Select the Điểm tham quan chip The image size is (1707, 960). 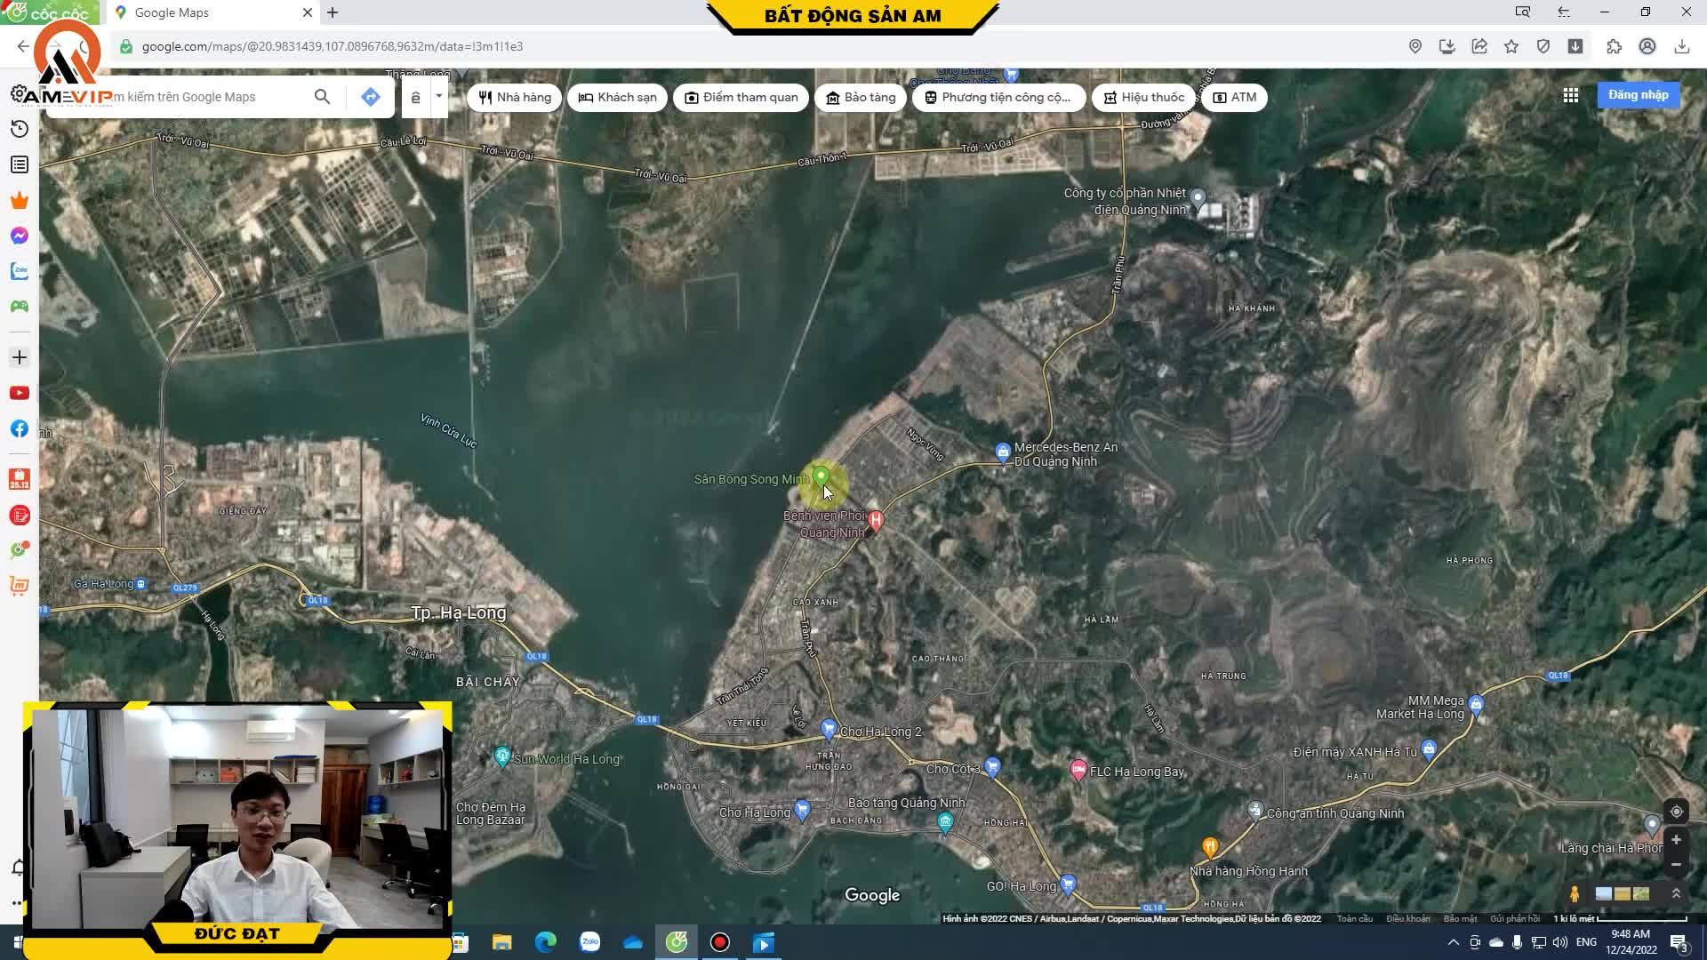coord(741,98)
